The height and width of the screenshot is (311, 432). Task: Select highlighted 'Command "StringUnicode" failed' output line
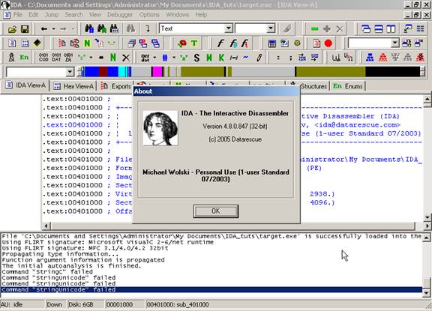point(211,289)
